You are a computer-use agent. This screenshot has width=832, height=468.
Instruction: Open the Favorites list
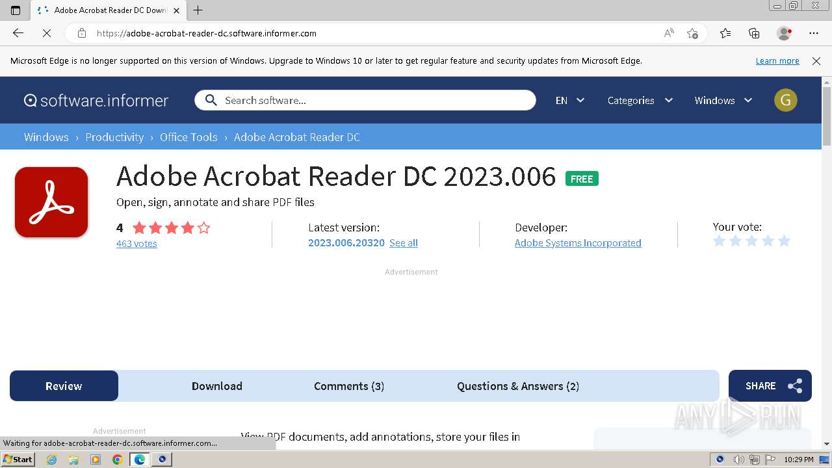725,33
